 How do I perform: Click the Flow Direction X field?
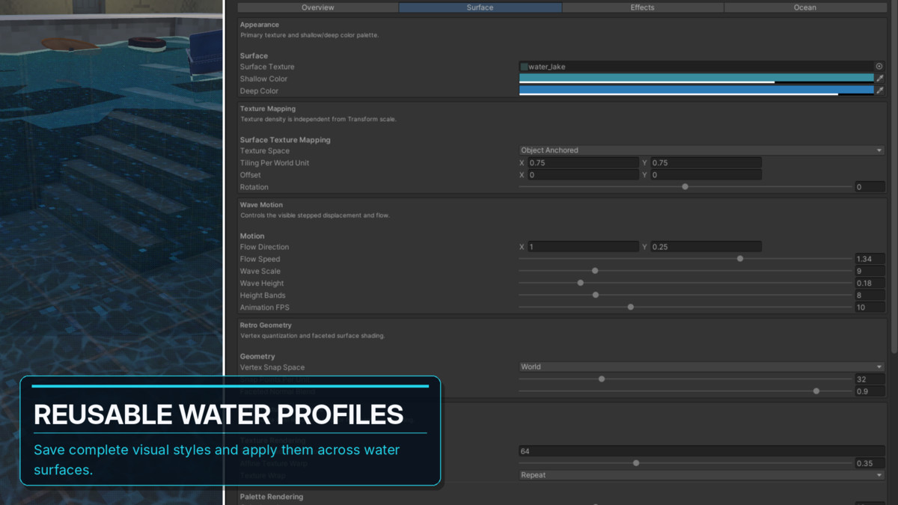point(583,247)
